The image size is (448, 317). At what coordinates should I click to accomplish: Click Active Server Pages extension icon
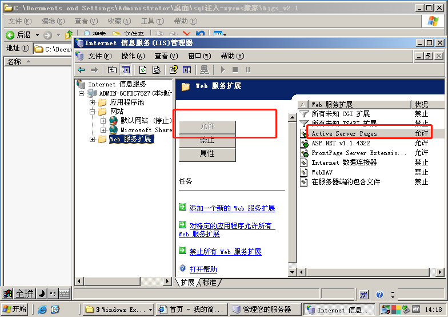[x=304, y=133]
